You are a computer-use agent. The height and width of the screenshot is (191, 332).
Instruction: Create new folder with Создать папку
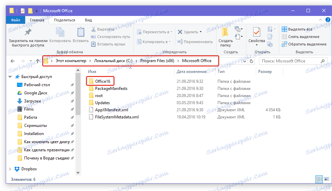click(226, 37)
